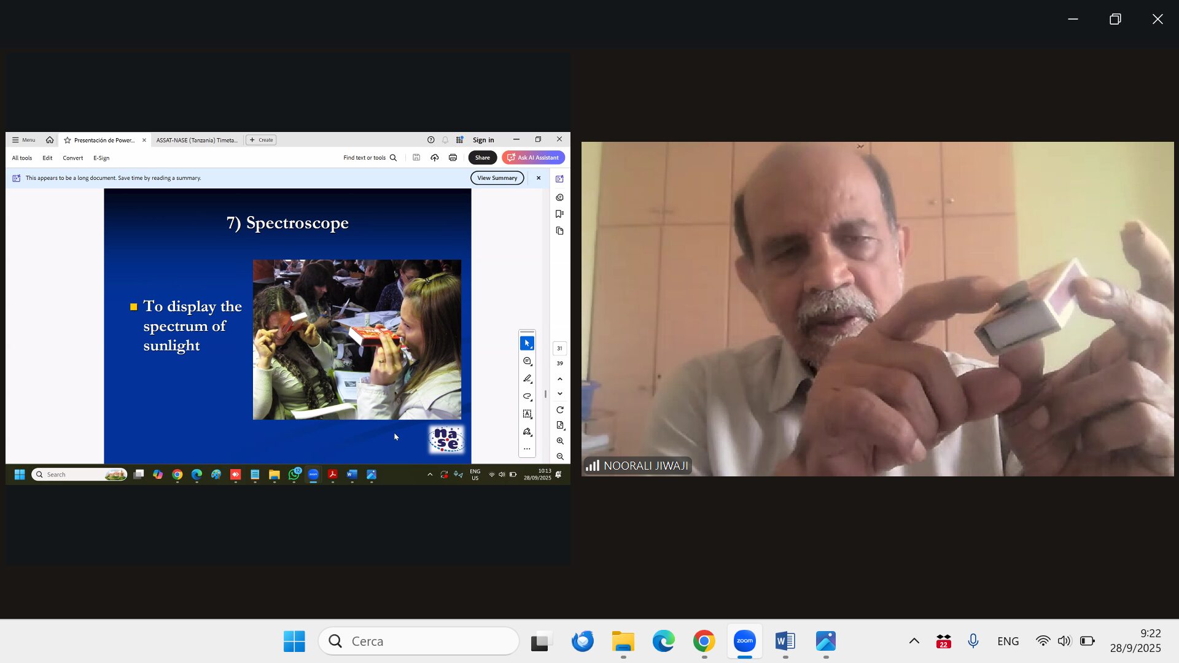Go to next page with down chevron
The image size is (1179, 663).
tap(559, 394)
